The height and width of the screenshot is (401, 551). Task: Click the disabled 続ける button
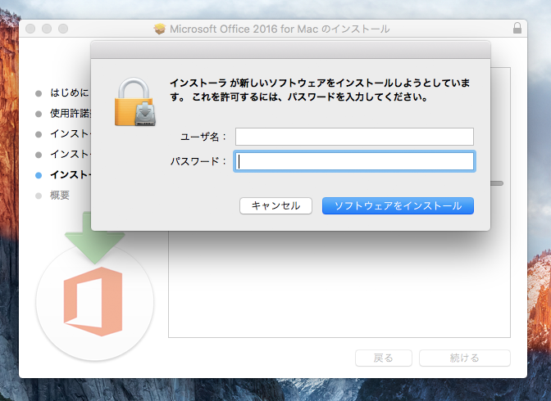click(465, 358)
